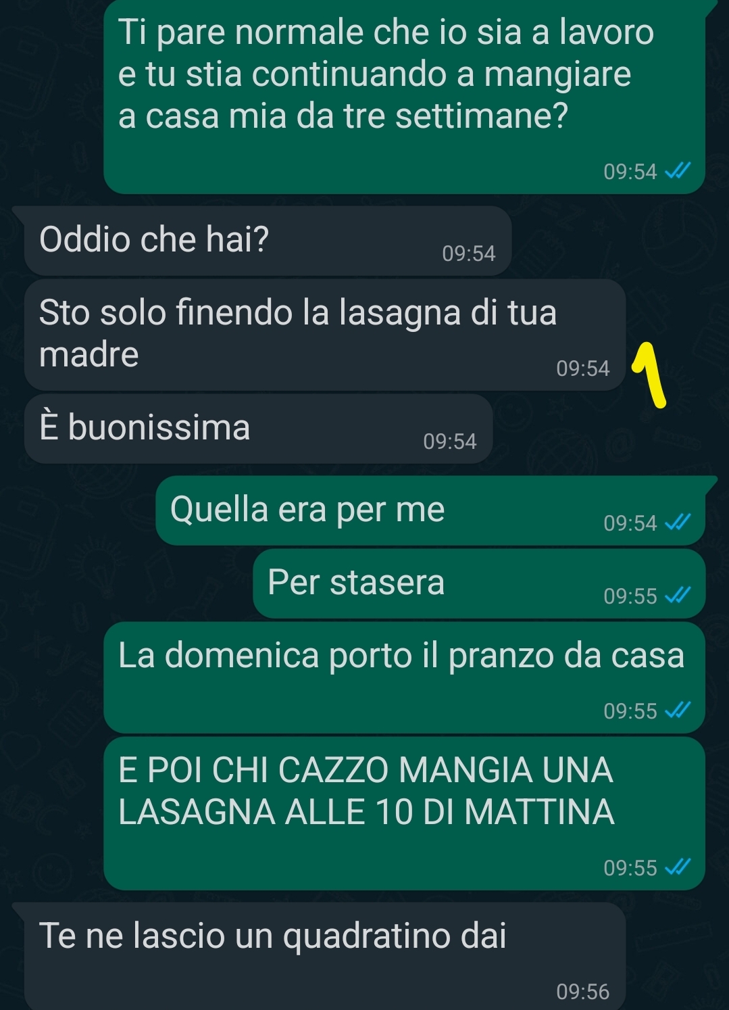This screenshot has height=1010, width=729.
Task: Select the 'È buonissima' message bubble
Action: pyautogui.click(x=258, y=429)
